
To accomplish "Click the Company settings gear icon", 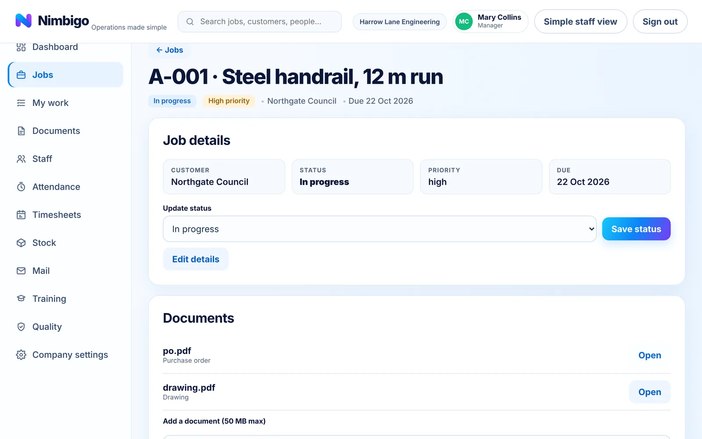I will pos(21,355).
